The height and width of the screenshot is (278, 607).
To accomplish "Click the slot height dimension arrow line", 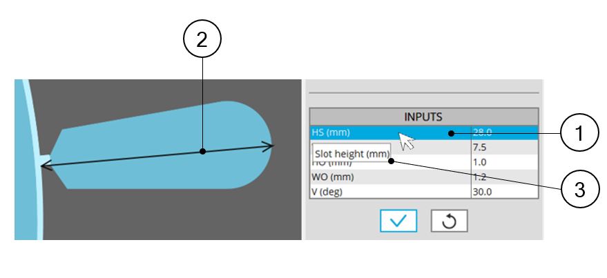I will pyautogui.click(x=138, y=157).
